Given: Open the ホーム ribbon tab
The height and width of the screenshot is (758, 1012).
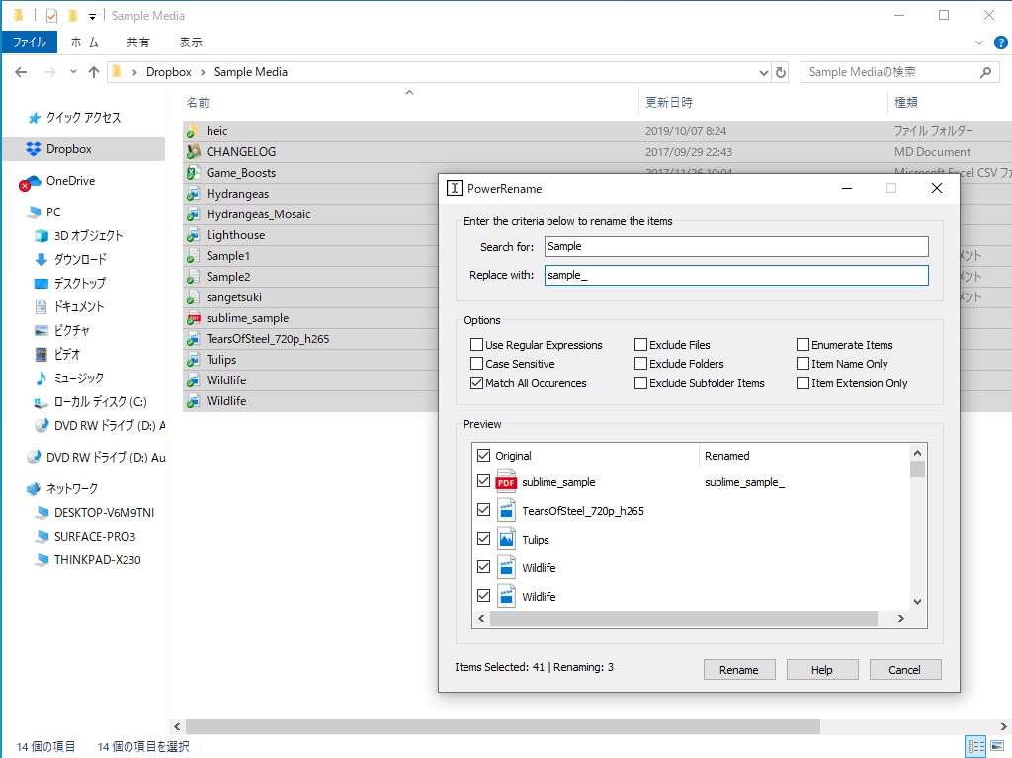Looking at the screenshot, I should [85, 42].
